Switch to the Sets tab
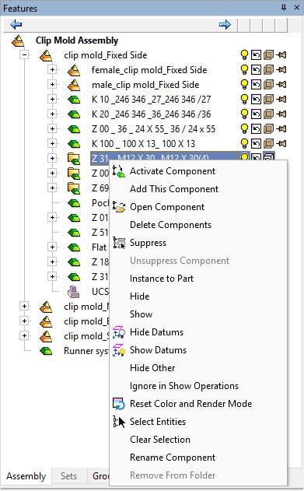Screen dimensions: 304x491 68,476
